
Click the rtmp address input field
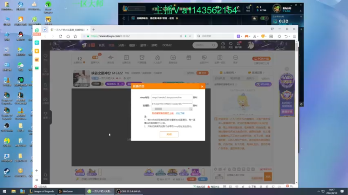coord(171,97)
